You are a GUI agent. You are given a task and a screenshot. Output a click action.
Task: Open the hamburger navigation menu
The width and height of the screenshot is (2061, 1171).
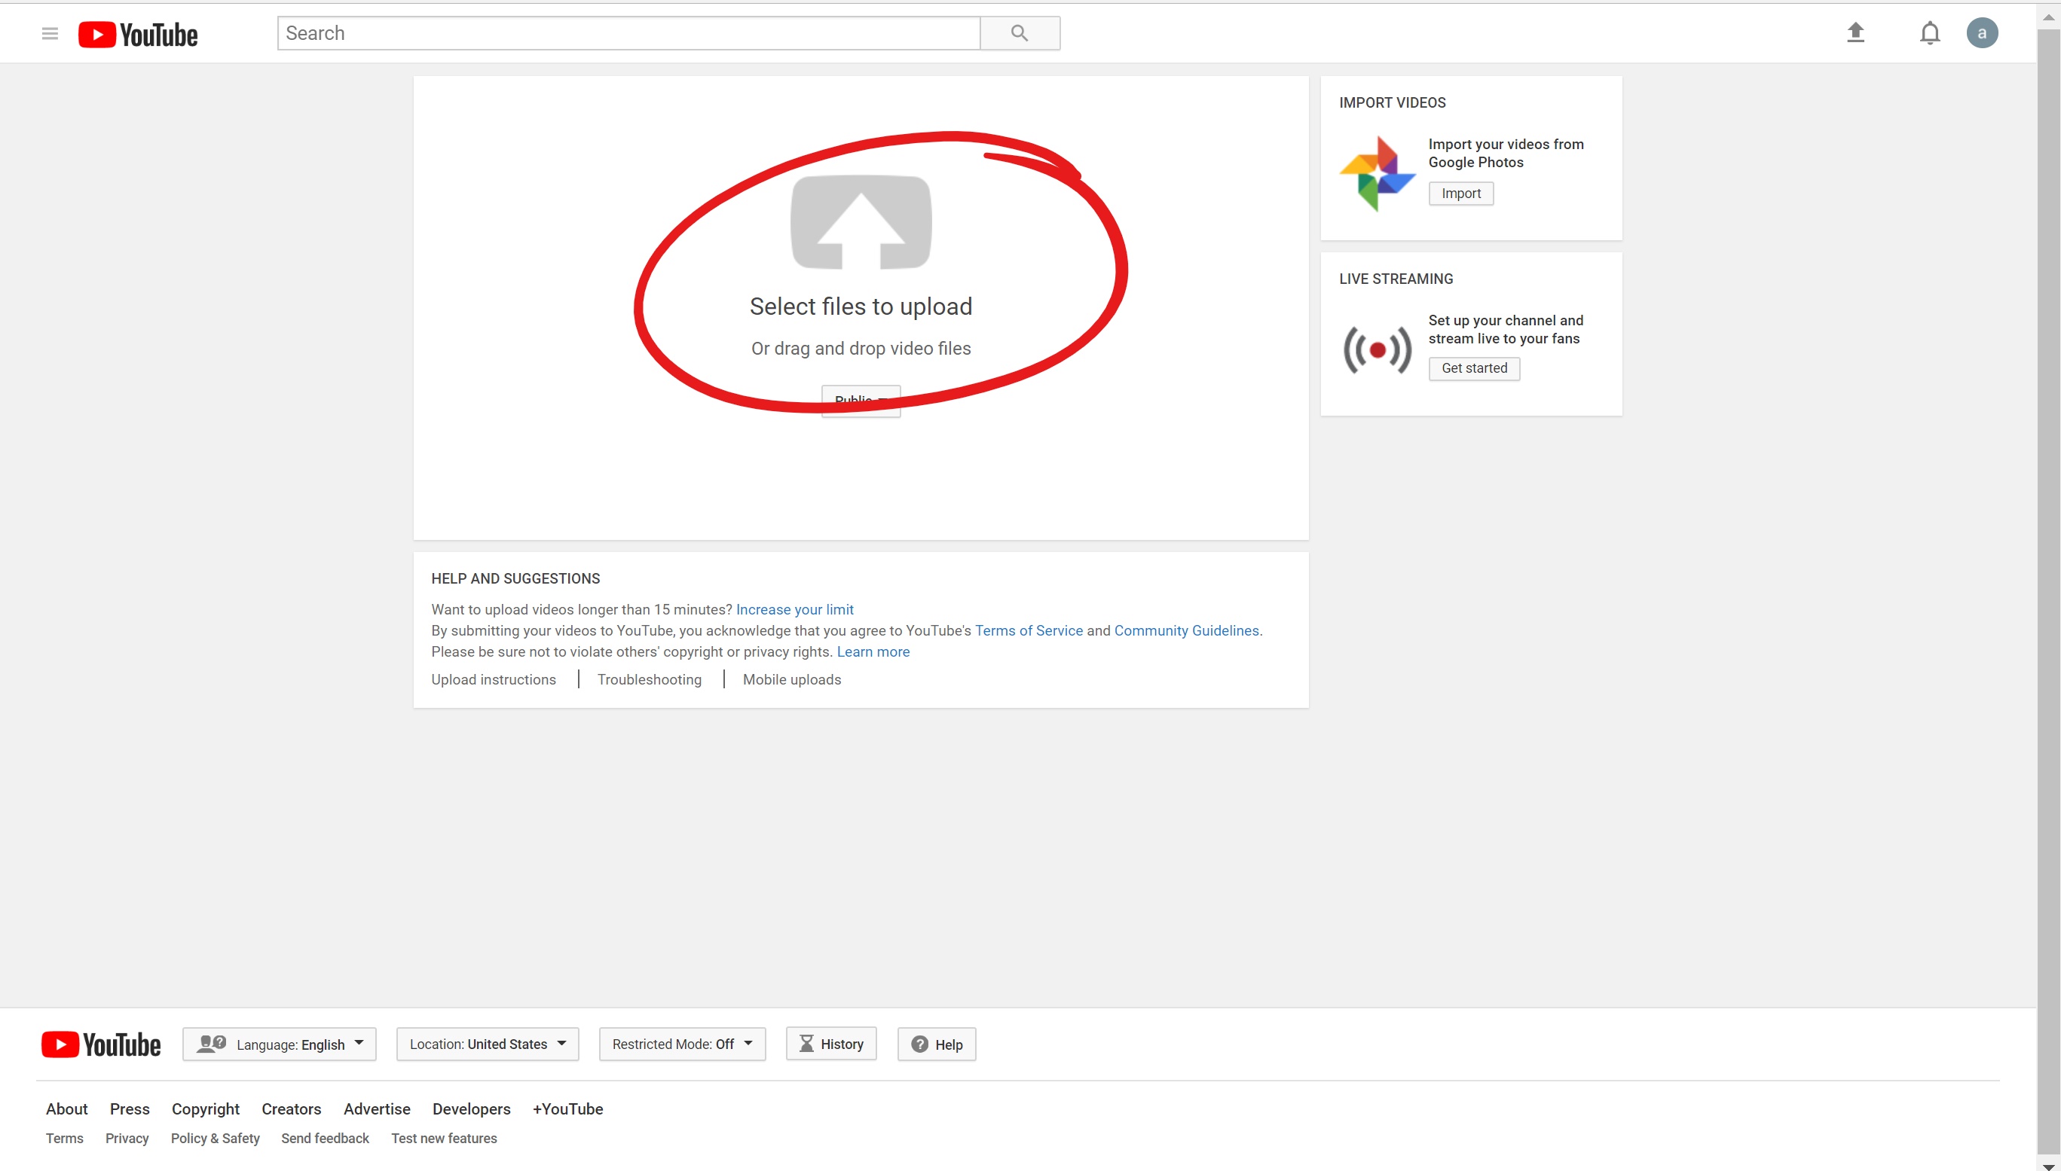49,33
